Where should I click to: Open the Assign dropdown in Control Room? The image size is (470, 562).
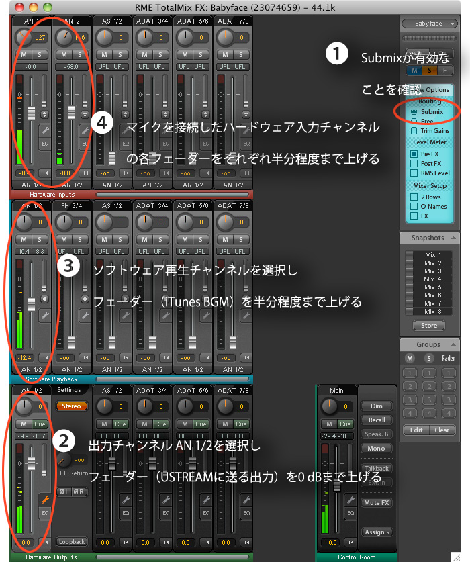coord(377,532)
